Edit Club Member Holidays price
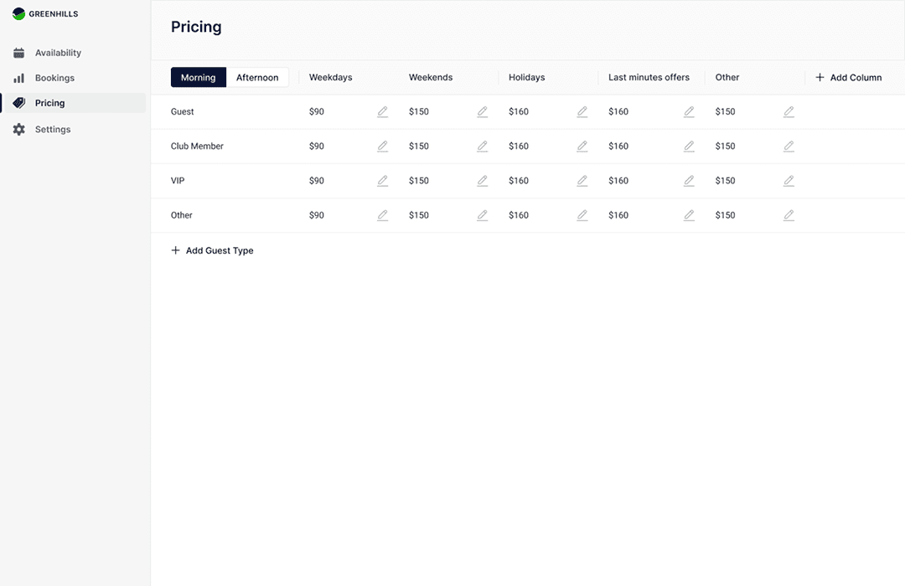Image resolution: width=905 pixels, height=586 pixels. pyautogui.click(x=582, y=146)
